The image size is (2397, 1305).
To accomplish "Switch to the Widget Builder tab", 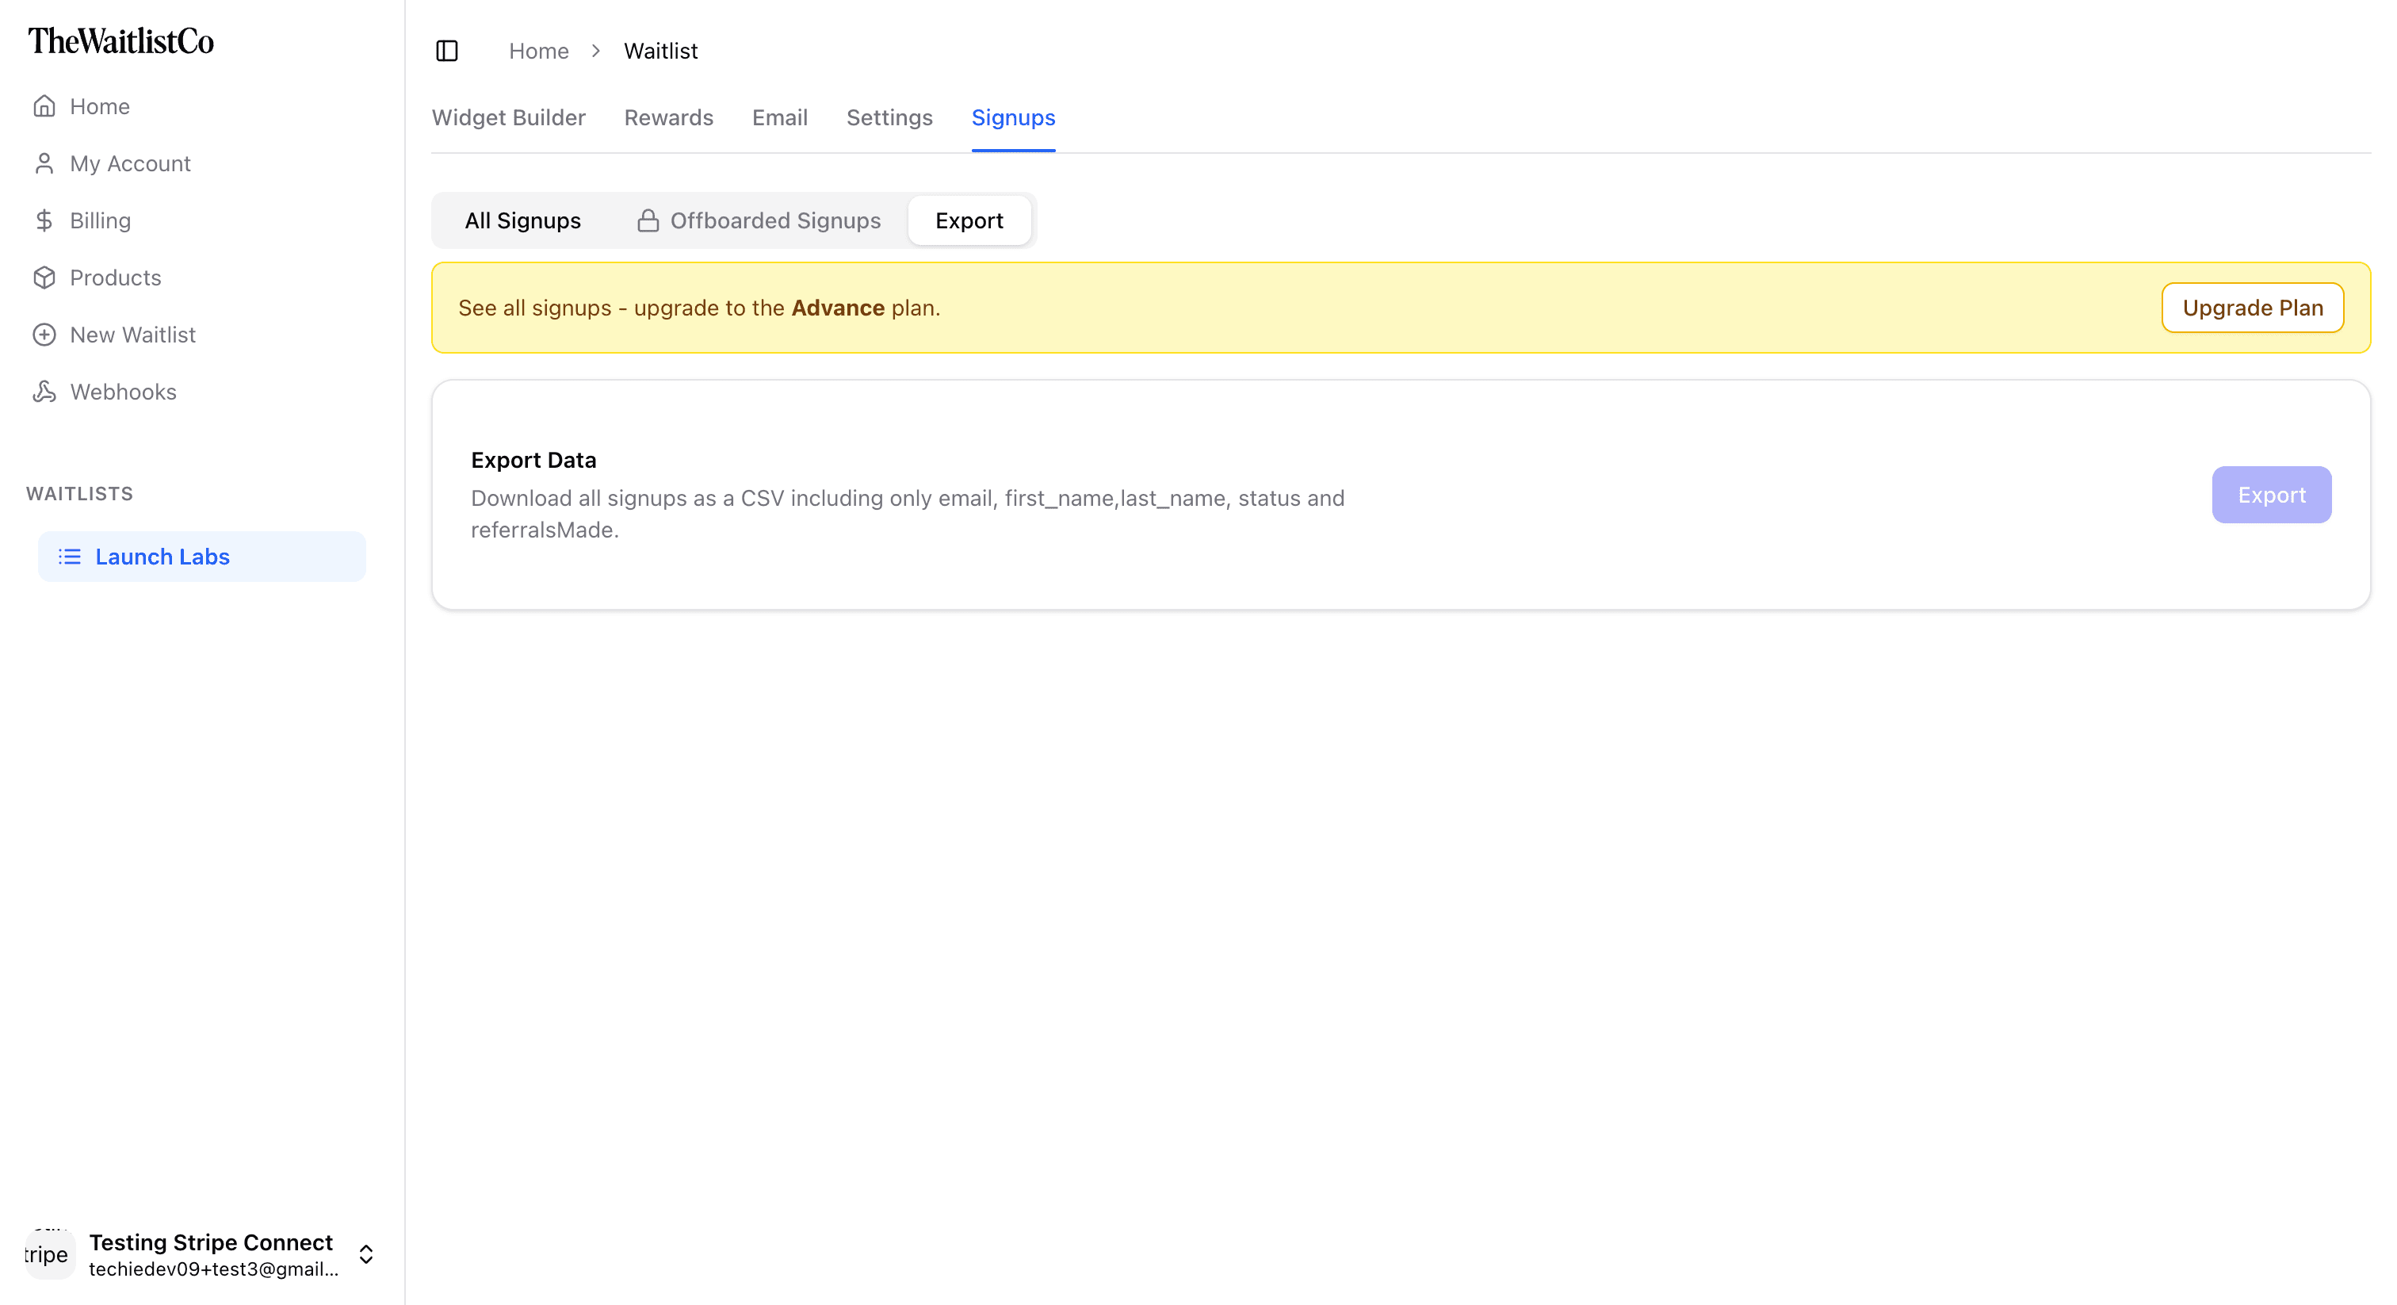I will tap(508, 118).
